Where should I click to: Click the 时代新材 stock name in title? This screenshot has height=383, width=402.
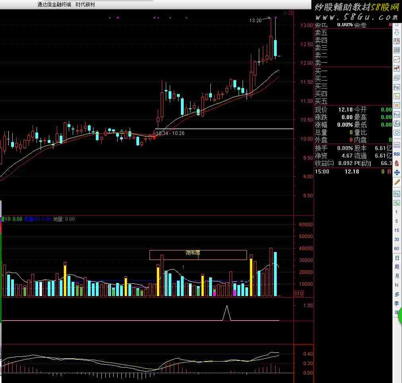[x=85, y=5]
